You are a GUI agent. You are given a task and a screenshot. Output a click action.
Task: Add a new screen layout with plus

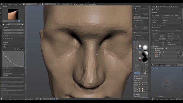tap(38, 4)
